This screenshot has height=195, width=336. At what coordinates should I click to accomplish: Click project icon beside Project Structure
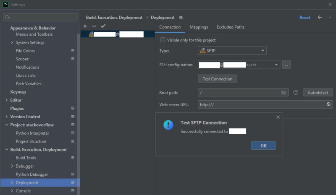point(73,141)
